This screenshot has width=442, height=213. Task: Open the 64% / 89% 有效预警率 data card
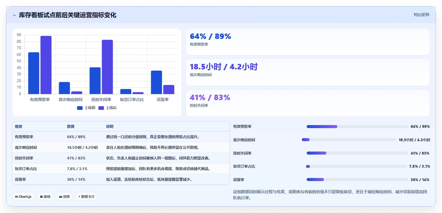pyautogui.click(x=308, y=42)
